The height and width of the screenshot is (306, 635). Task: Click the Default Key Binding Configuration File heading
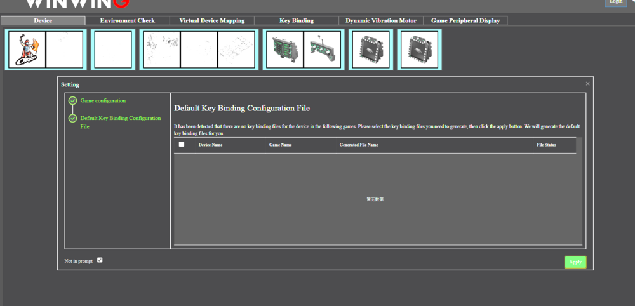[x=242, y=109]
